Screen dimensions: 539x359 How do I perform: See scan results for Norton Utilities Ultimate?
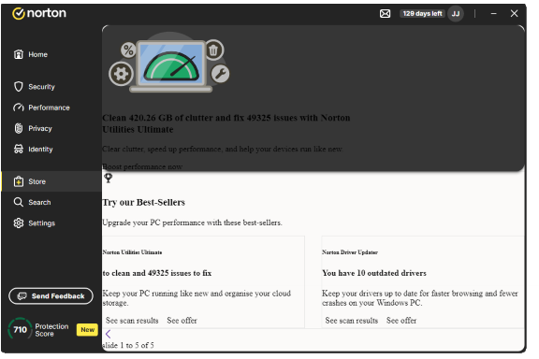point(132,321)
